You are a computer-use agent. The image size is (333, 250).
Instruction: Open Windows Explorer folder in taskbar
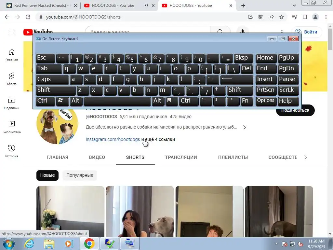point(49,243)
